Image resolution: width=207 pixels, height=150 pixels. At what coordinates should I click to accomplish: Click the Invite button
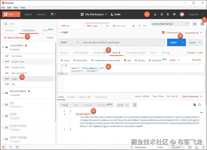coord(116,14)
